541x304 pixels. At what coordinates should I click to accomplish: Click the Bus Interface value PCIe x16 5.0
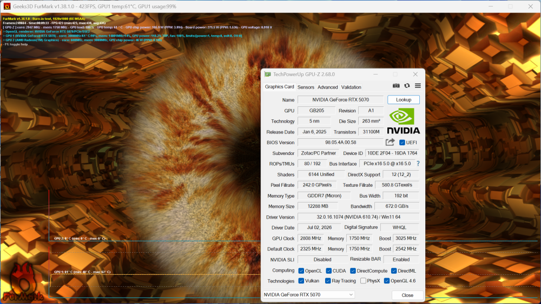(387, 164)
